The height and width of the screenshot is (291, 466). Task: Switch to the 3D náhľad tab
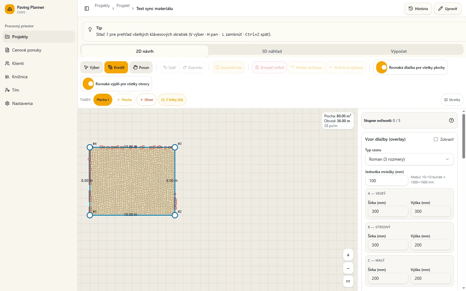click(x=272, y=51)
